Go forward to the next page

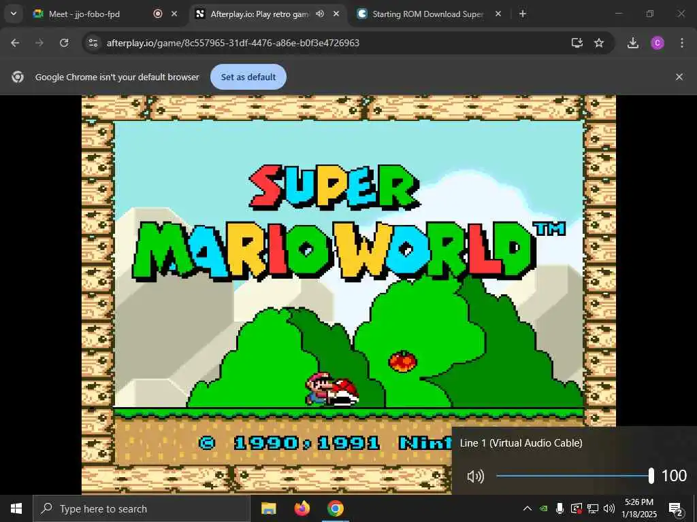point(39,43)
